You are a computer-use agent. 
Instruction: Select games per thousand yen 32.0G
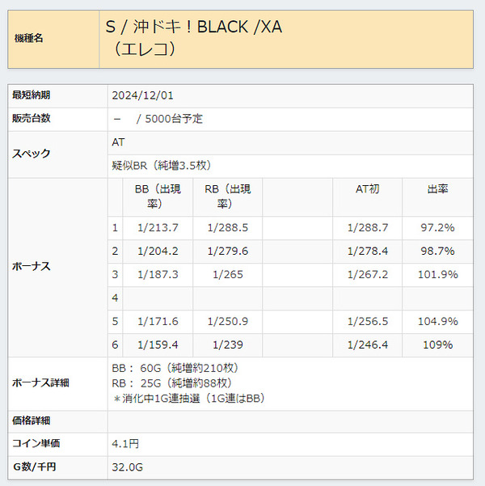point(128,467)
